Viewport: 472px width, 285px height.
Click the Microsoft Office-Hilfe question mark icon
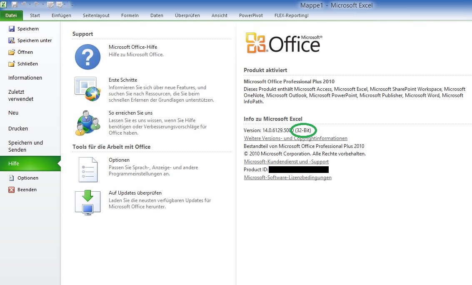tap(87, 57)
